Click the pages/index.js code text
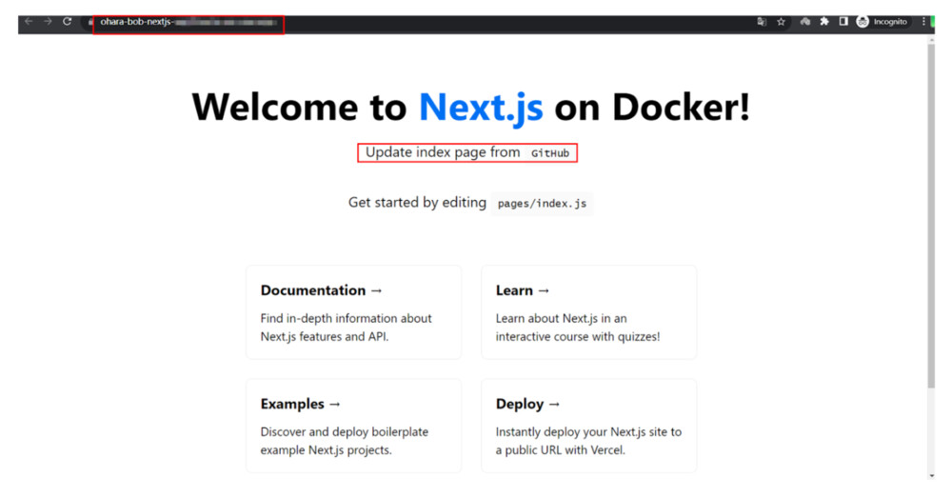The width and height of the screenshot is (952, 497). (542, 204)
